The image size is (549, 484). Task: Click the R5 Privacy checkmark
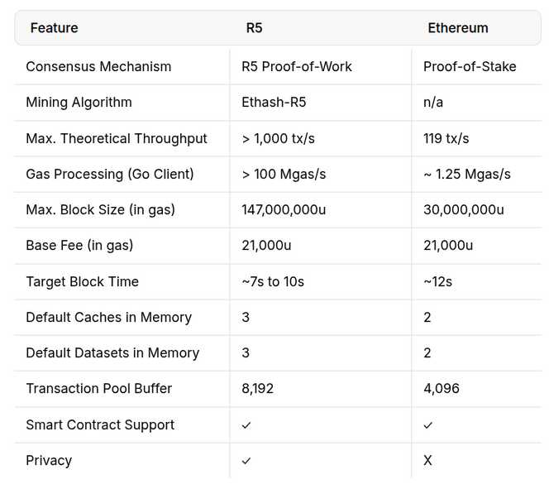[246, 461]
